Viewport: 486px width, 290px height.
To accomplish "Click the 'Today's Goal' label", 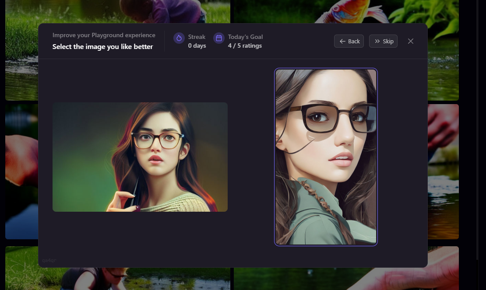I will pos(245,37).
